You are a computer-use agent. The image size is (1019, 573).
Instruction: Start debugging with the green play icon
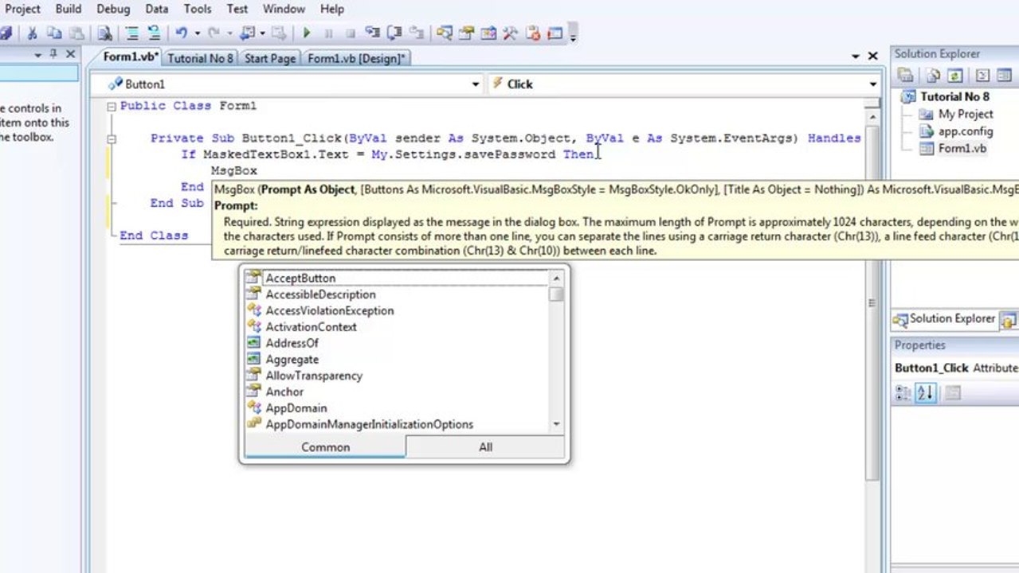307,33
